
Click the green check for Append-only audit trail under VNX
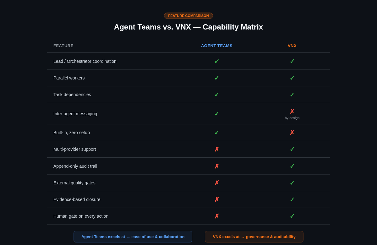pyautogui.click(x=292, y=166)
